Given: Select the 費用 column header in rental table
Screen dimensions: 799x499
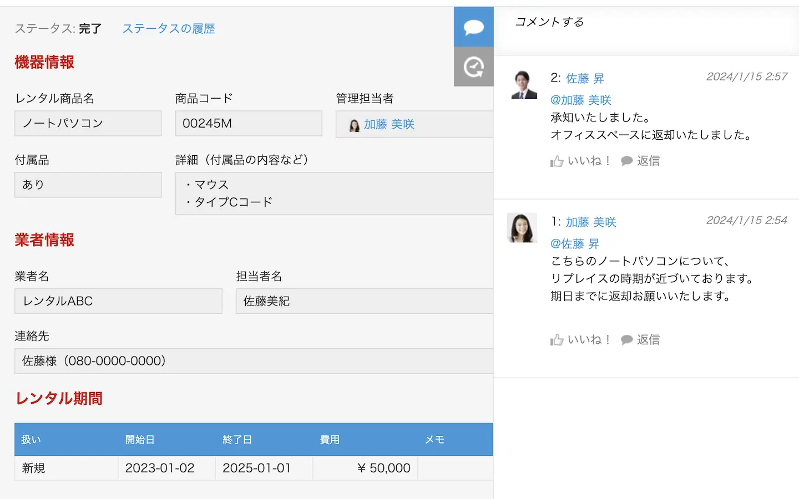Looking at the screenshot, I should click(330, 440).
